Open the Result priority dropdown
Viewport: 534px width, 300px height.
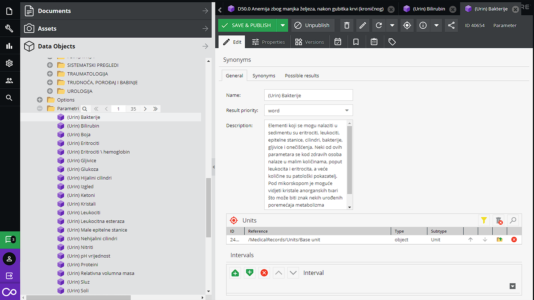coord(308,110)
